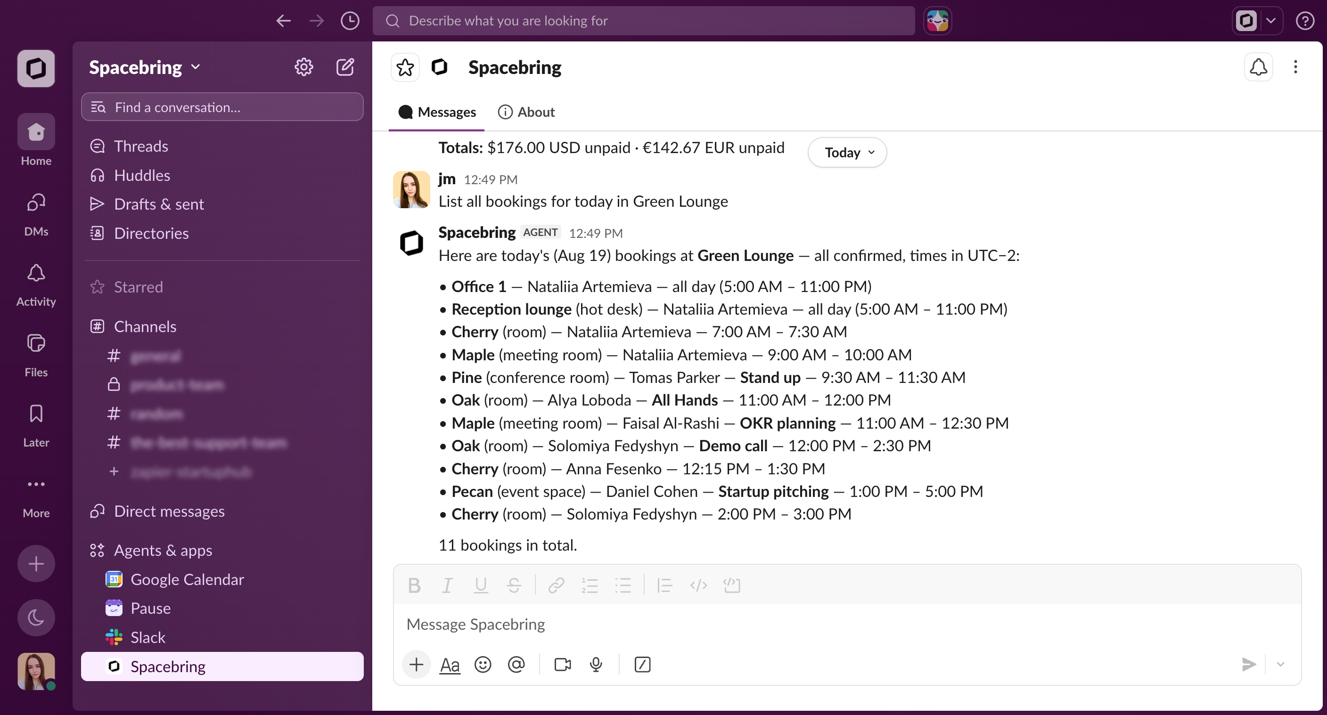Toggle blockquote formatting
Screen dimensions: 1327x715
coord(664,585)
